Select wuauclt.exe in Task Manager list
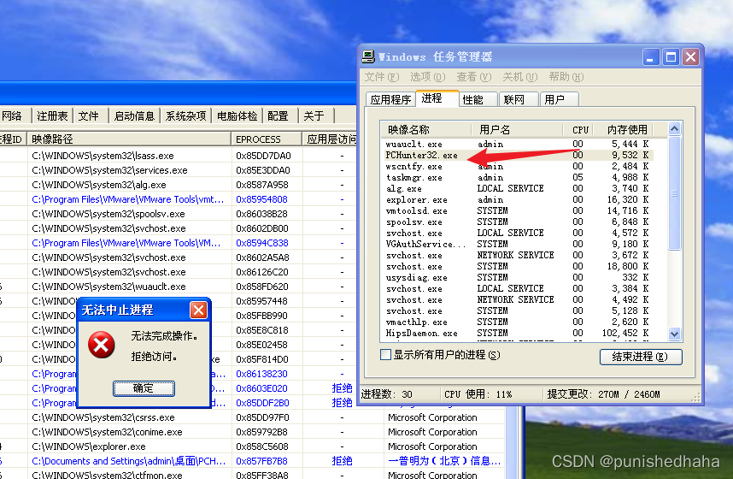 click(x=518, y=145)
